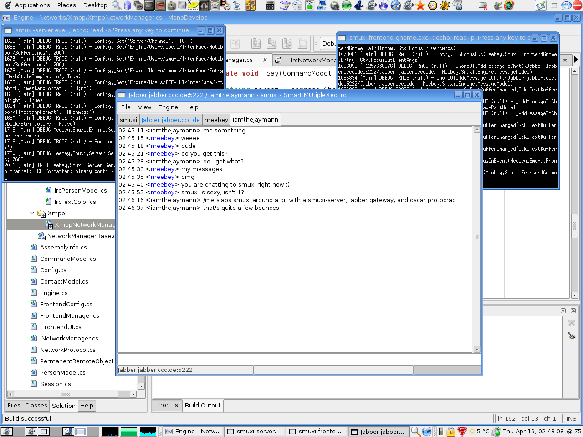
Task: Open the File menu in Smuxi
Action: point(126,107)
